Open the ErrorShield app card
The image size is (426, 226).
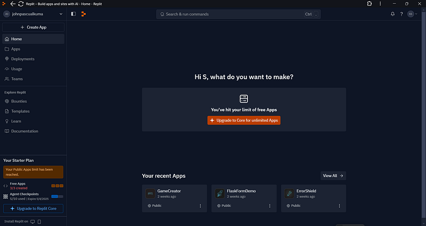(314, 198)
